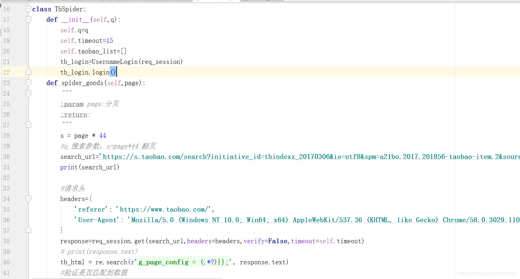Click docstring fold end marker on line 27
This screenshot has height=279, width=520.
pos(29,125)
